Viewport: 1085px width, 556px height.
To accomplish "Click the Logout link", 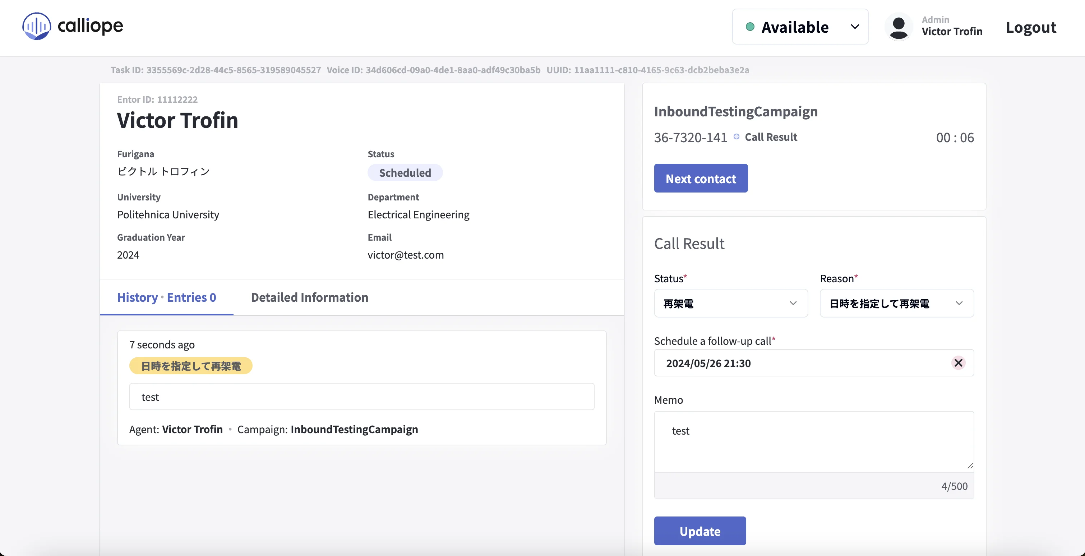I will [1031, 27].
